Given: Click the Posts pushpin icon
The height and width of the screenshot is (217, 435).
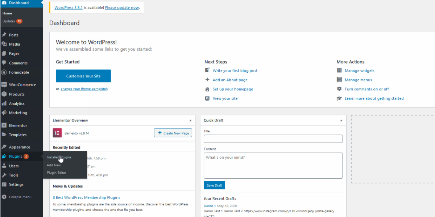Looking at the screenshot, I should click(x=4, y=35).
